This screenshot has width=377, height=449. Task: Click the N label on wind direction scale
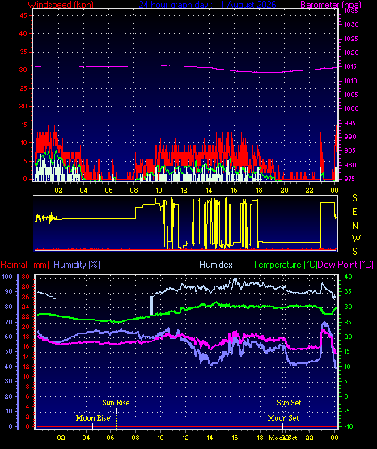[355, 226]
